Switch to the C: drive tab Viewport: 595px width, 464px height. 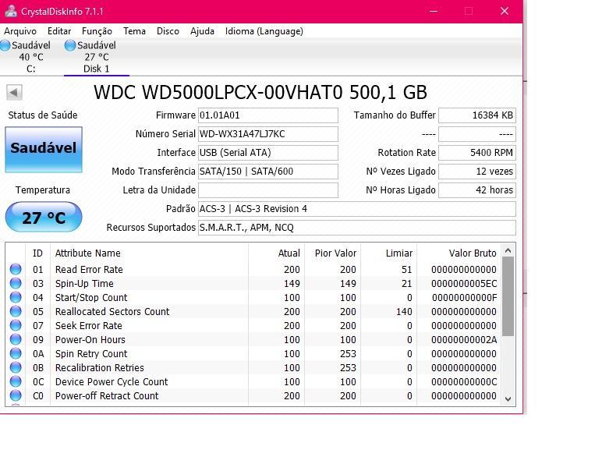click(31, 57)
